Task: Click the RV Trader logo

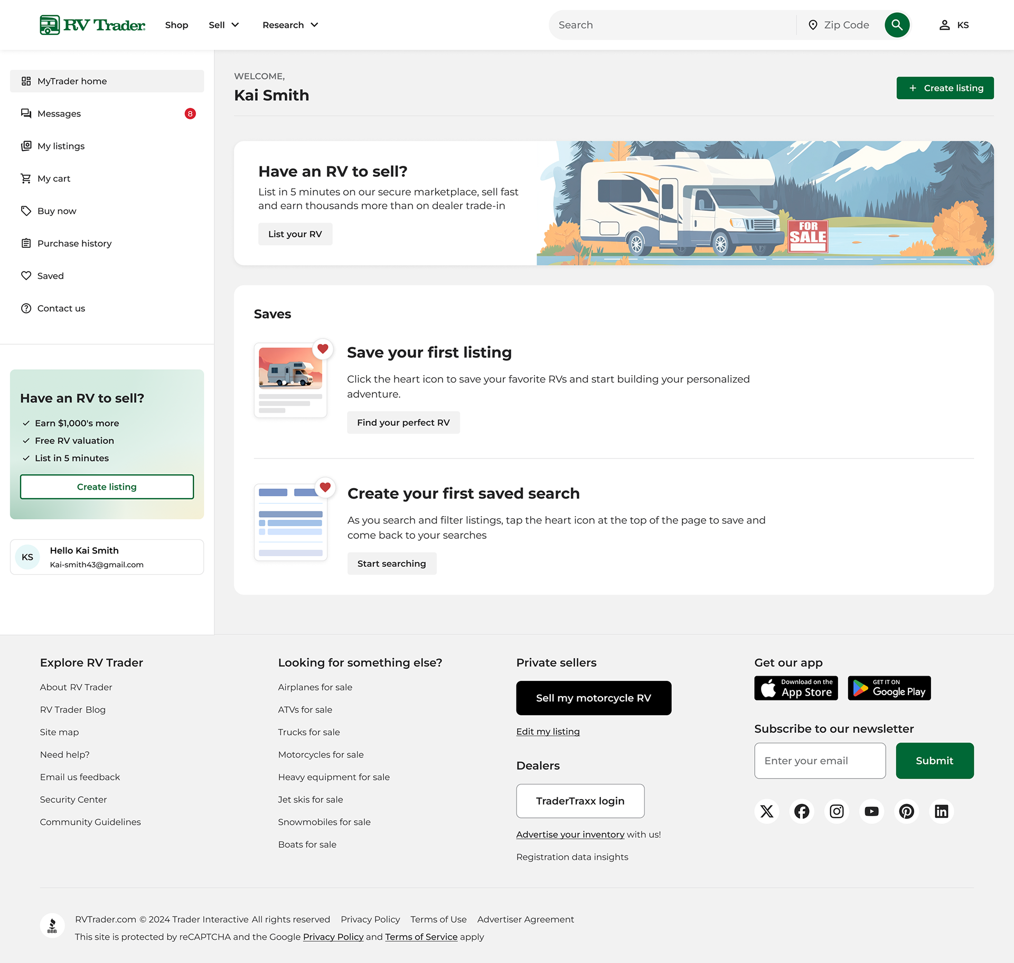Action: (92, 25)
